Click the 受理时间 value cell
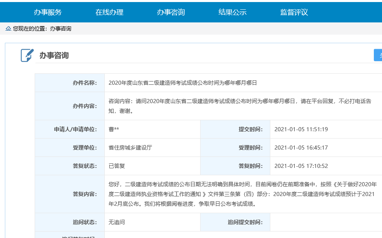This screenshot has width=382, height=238. coord(302,147)
